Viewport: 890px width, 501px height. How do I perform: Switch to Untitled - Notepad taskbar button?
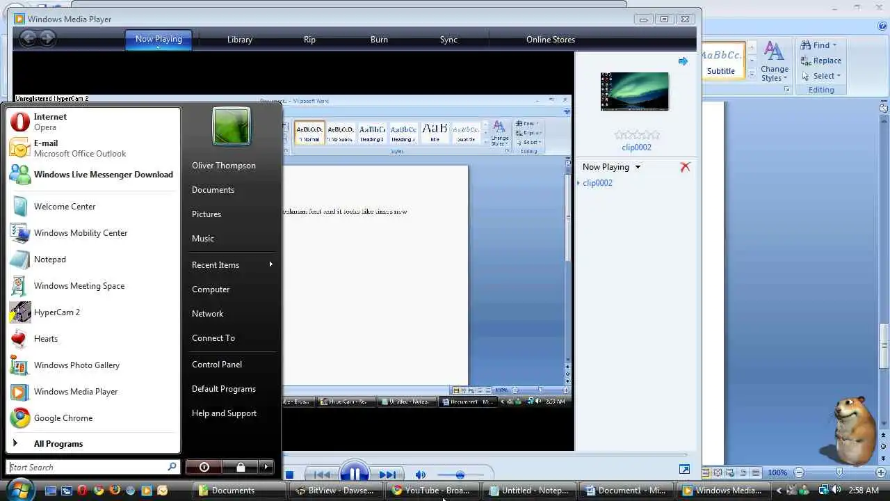click(530, 491)
